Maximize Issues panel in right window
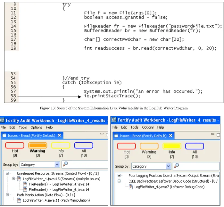Viewport: 224px width, 207px height. coord(218,135)
